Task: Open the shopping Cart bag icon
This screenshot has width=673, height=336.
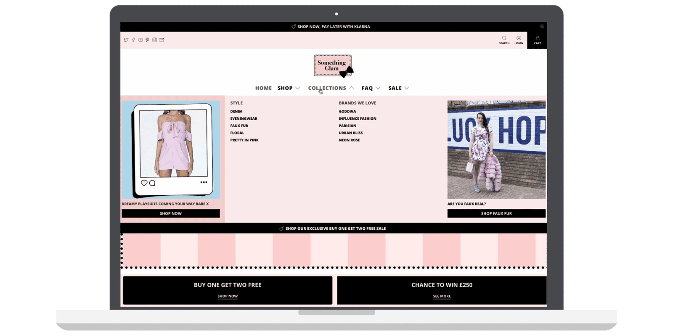Action: click(537, 39)
